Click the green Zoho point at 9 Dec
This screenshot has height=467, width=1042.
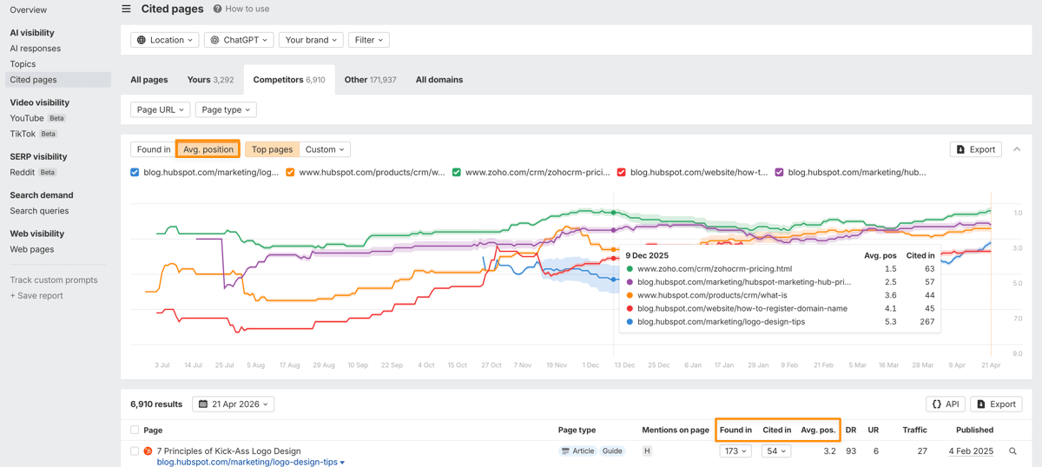614,212
